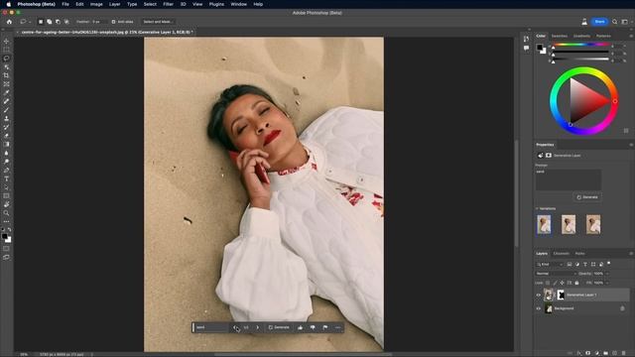635x357 pixels.
Task: Toggle the Anti-alias checkbox
Action: pos(113,22)
